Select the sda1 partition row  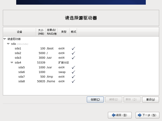[81, 48]
